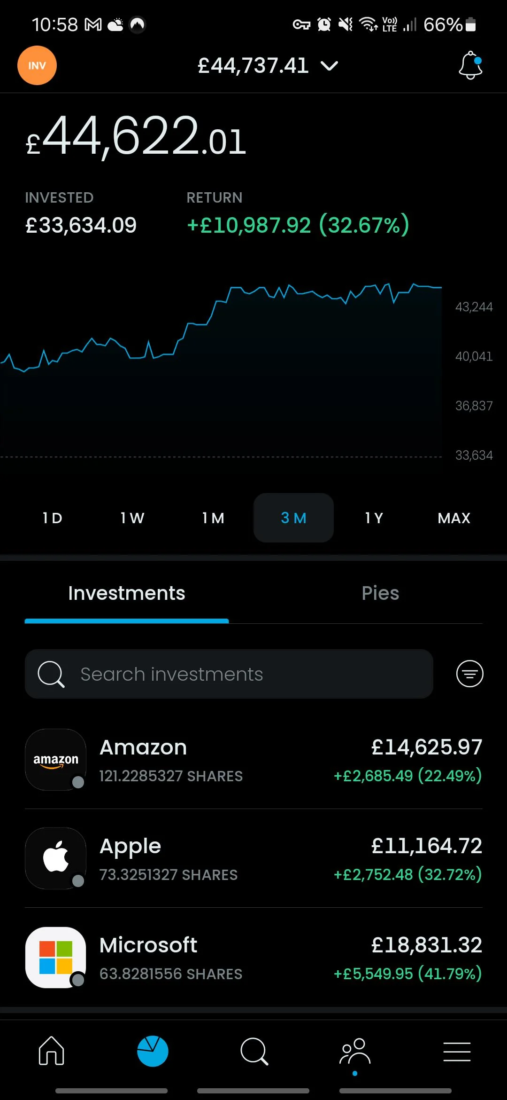Go to the Home tab icon
The height and width of the screenshot is (1100, 507).
pyautogui.click(x=51, y=1051)
